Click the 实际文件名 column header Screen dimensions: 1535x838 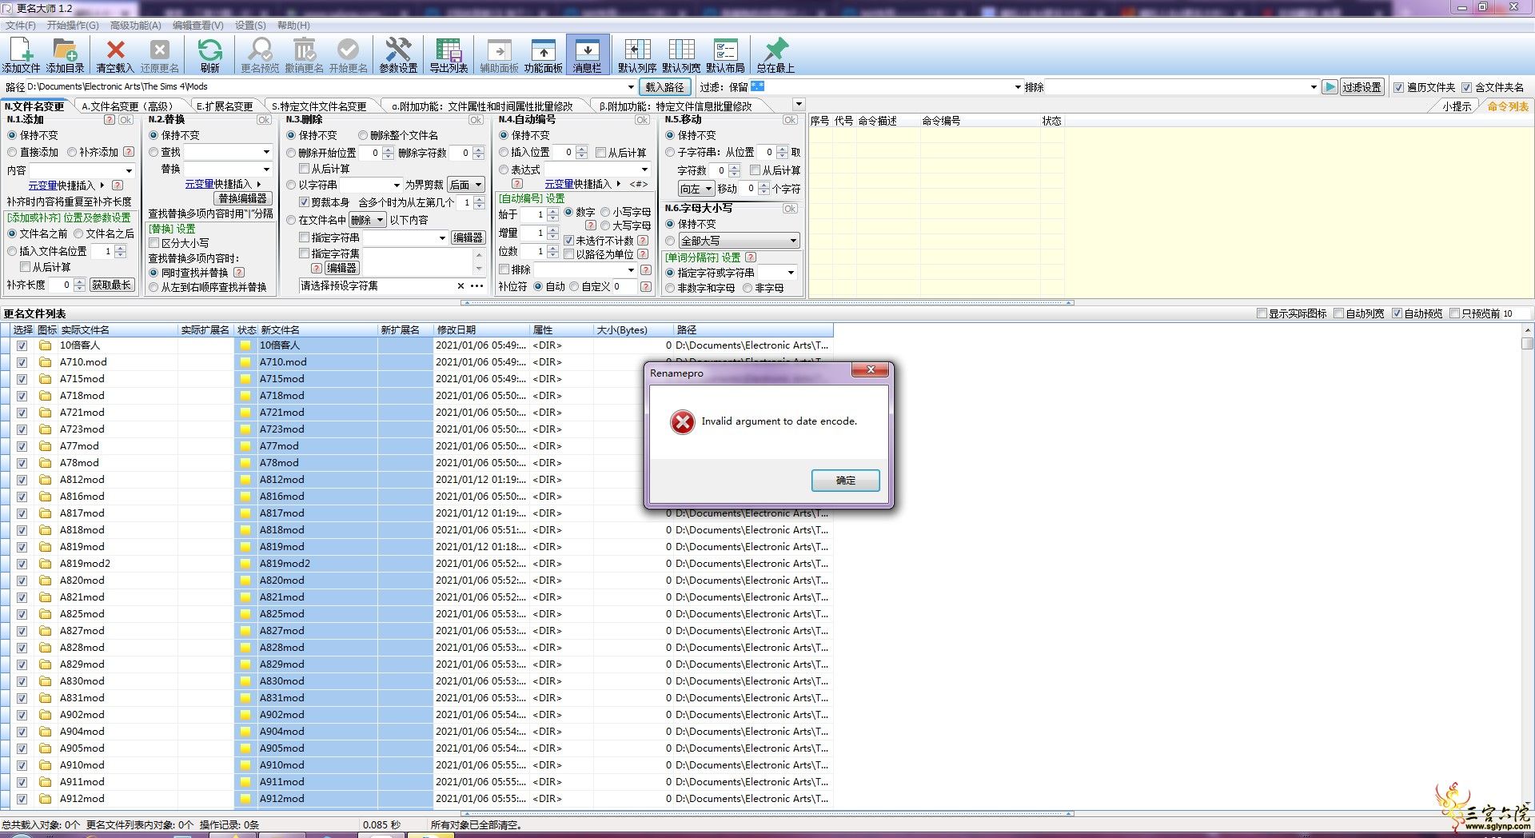[x=118, y=329]
